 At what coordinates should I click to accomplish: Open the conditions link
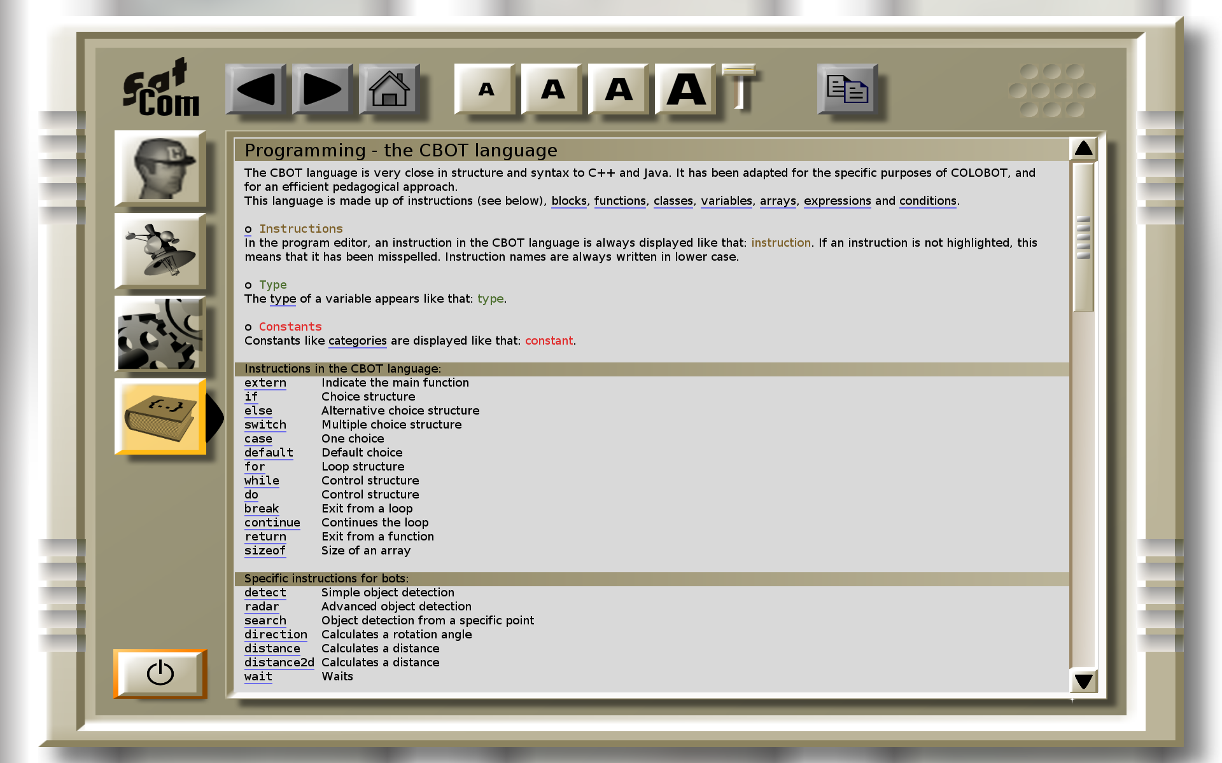927,201
